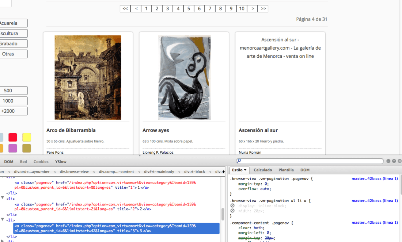
Task: Open master...42b.css link beside '.vm-pagination .pagenav' rule
Action: click(x=375, y=178)
